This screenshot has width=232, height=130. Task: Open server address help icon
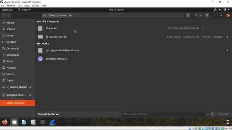point(207,114)
